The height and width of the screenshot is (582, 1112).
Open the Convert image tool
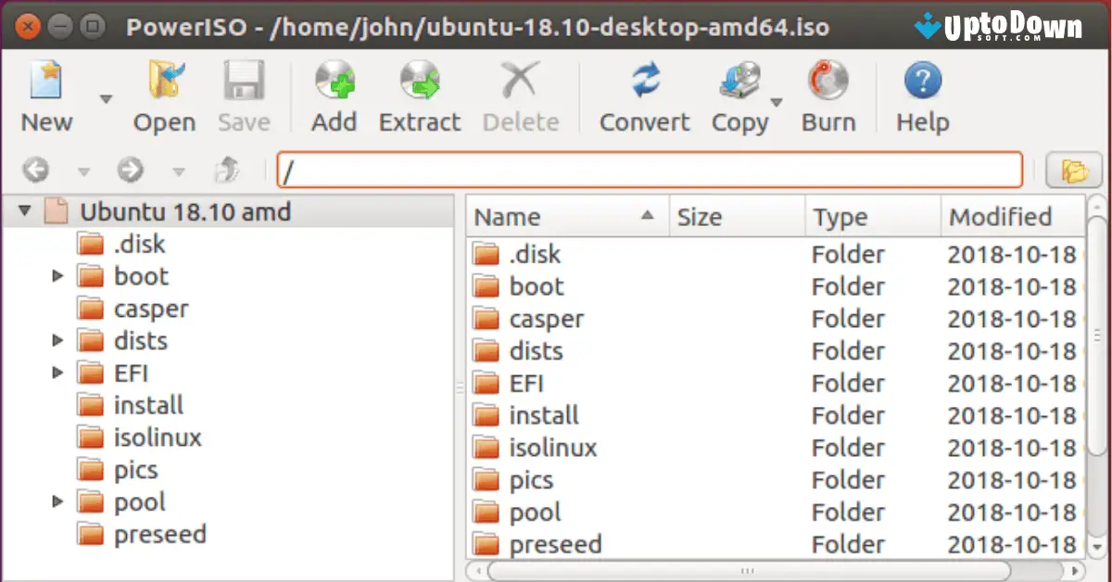coord(644,93)
